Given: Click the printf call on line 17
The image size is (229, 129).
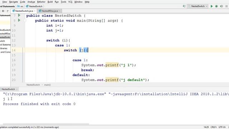Looking at the screenshot, I should [x=112, y=65].
